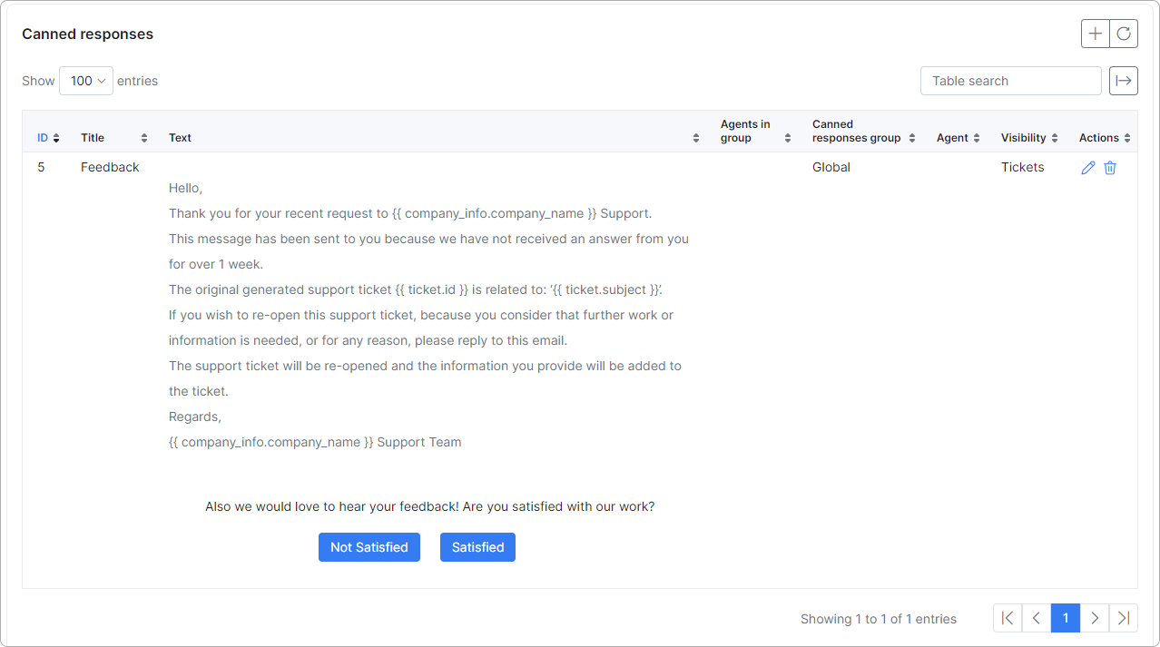Viewport: 1160px width, 647px height.
Task: Sort table by ID column
Action: point(48,138)
